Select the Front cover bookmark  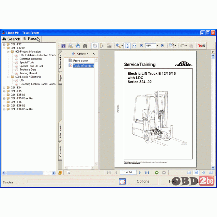(x=81, y=61)
